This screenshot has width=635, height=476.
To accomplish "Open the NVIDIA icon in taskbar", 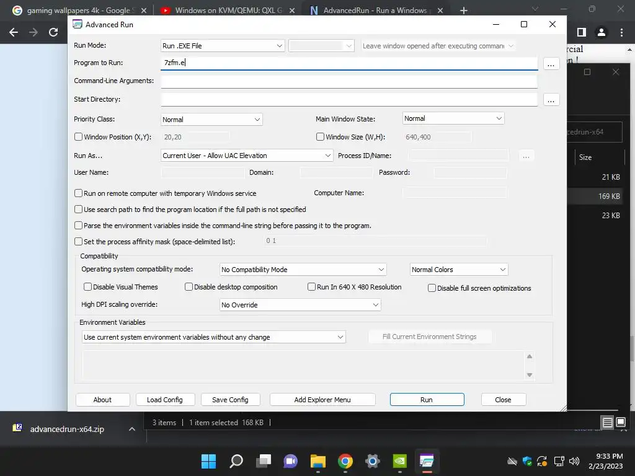I will [x=400, y=461].
